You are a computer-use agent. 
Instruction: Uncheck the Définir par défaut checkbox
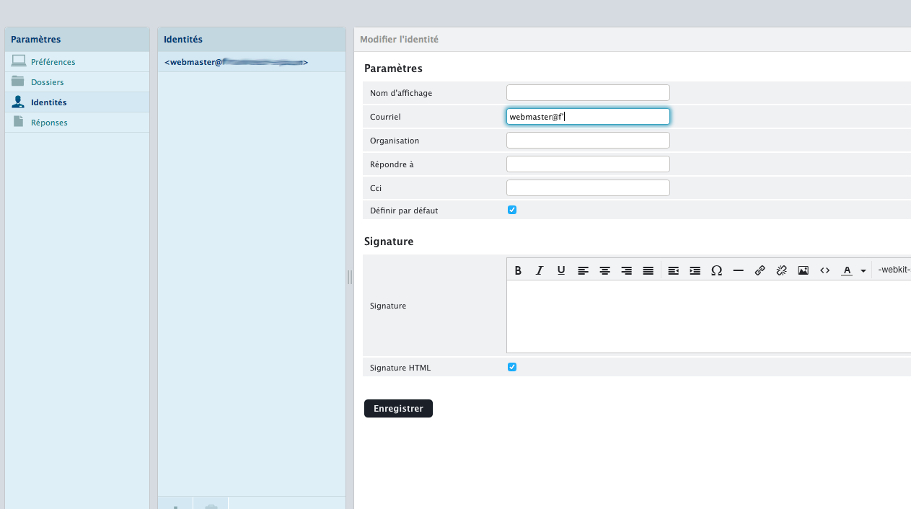(x=512, y=211)
